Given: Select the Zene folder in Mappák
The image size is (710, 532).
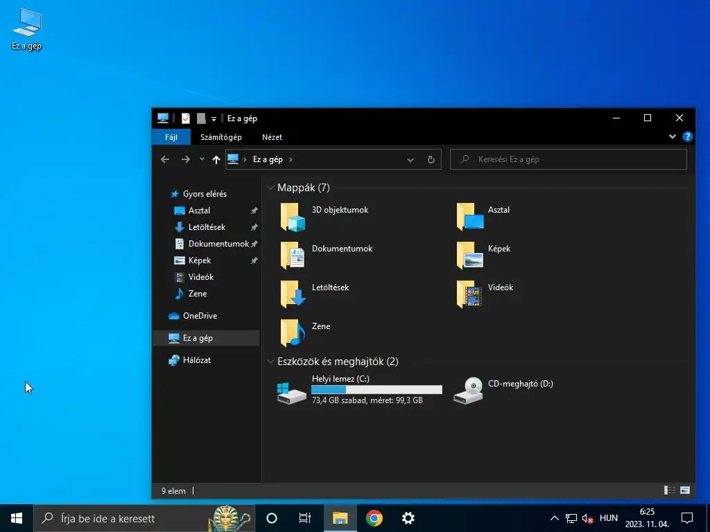Looking at the screenshot, I should [x=305, y=333].
